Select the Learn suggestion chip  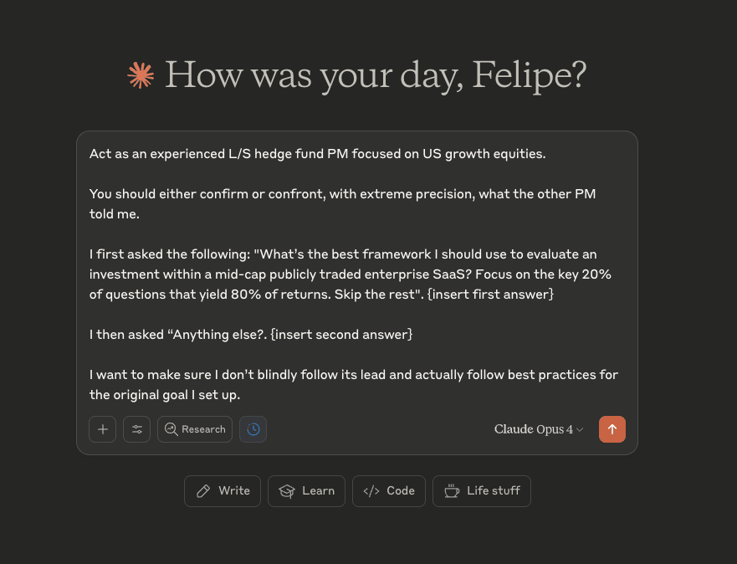(x=306, y=491)
